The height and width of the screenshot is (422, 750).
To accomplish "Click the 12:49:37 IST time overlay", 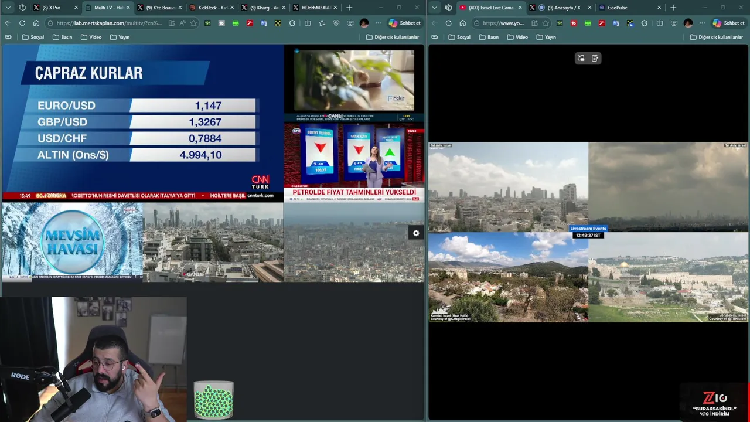I will pyautogui.click(x=588, y=235).
